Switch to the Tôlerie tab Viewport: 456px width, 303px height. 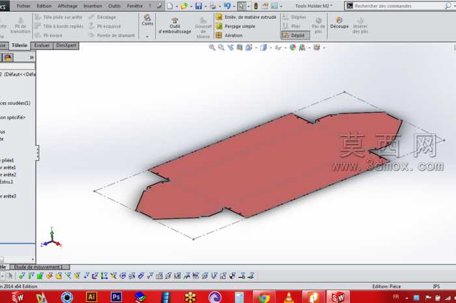(20, 46)
